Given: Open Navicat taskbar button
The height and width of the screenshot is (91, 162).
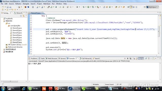Looking at the screenshot, I should coord(87,89).
